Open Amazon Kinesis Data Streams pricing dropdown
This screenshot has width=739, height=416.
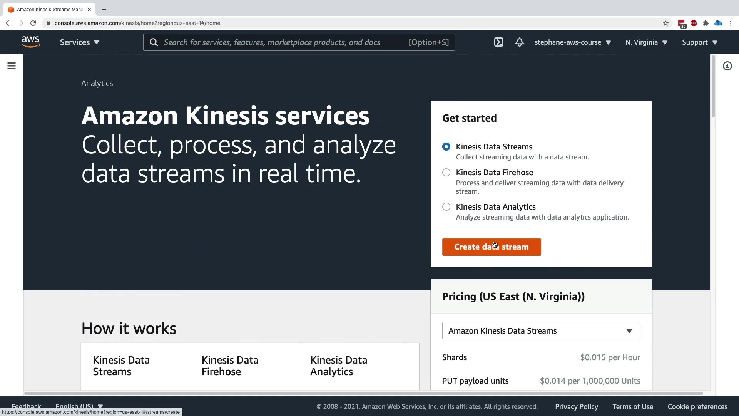click(x=541, y=331)
